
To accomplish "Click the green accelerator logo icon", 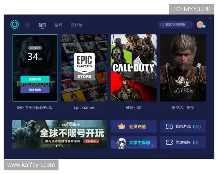I will [15, 25].
